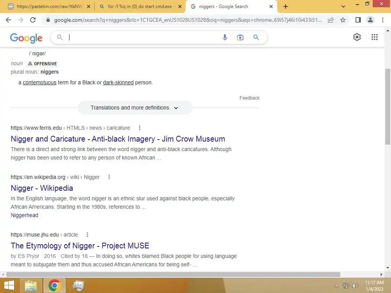The image size is (391, 293).
Task: Close the 'for /l %q' tab
Action: 180,6
